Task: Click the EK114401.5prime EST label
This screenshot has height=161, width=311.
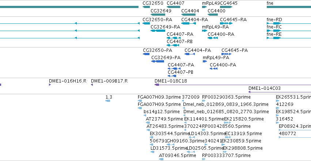Action: point(204,119)
